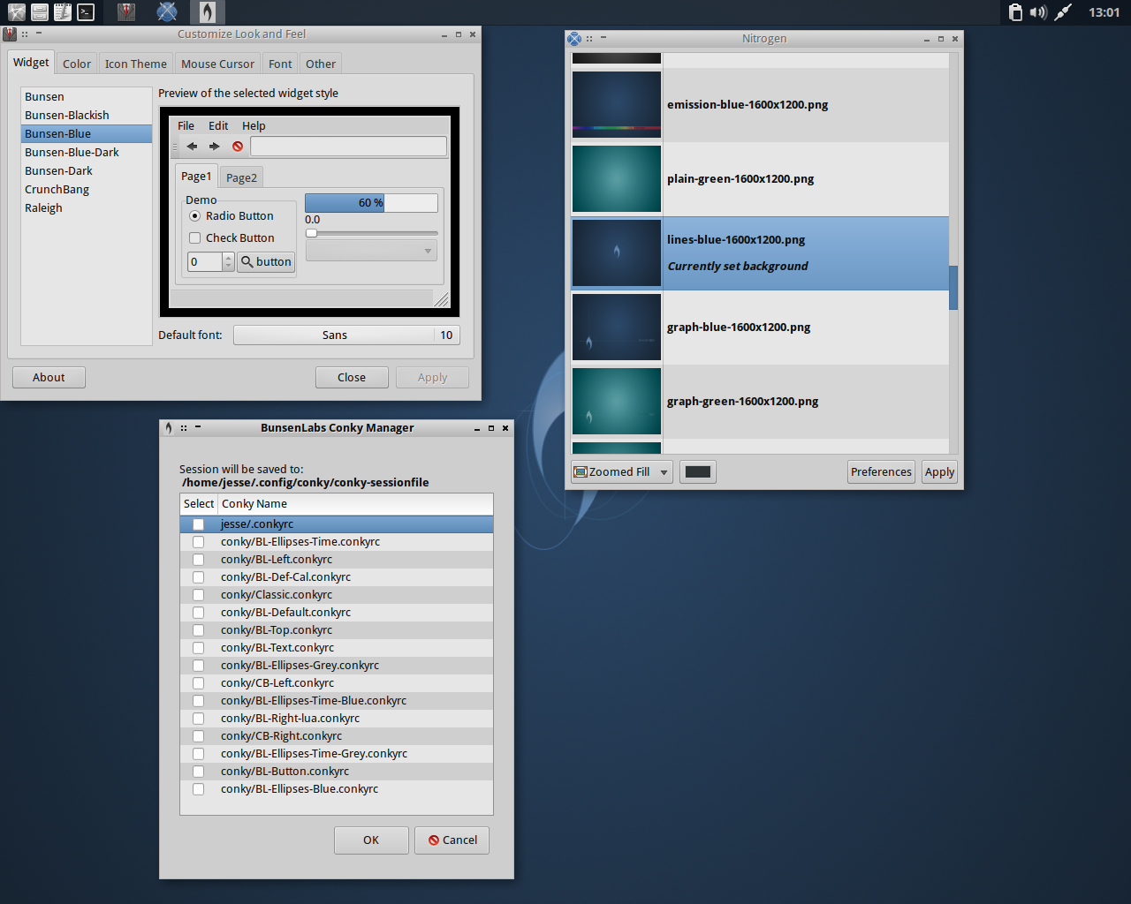Switch to Customize Look and Feel taskbar entry
Viewport: 1131px width, 904px height.
126,11
